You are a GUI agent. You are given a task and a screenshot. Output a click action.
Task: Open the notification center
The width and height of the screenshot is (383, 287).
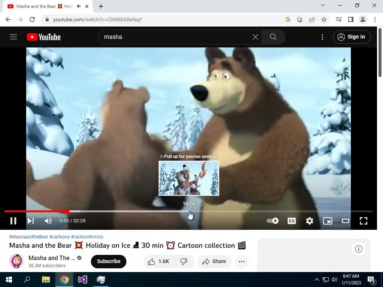[x=371, y=280]
